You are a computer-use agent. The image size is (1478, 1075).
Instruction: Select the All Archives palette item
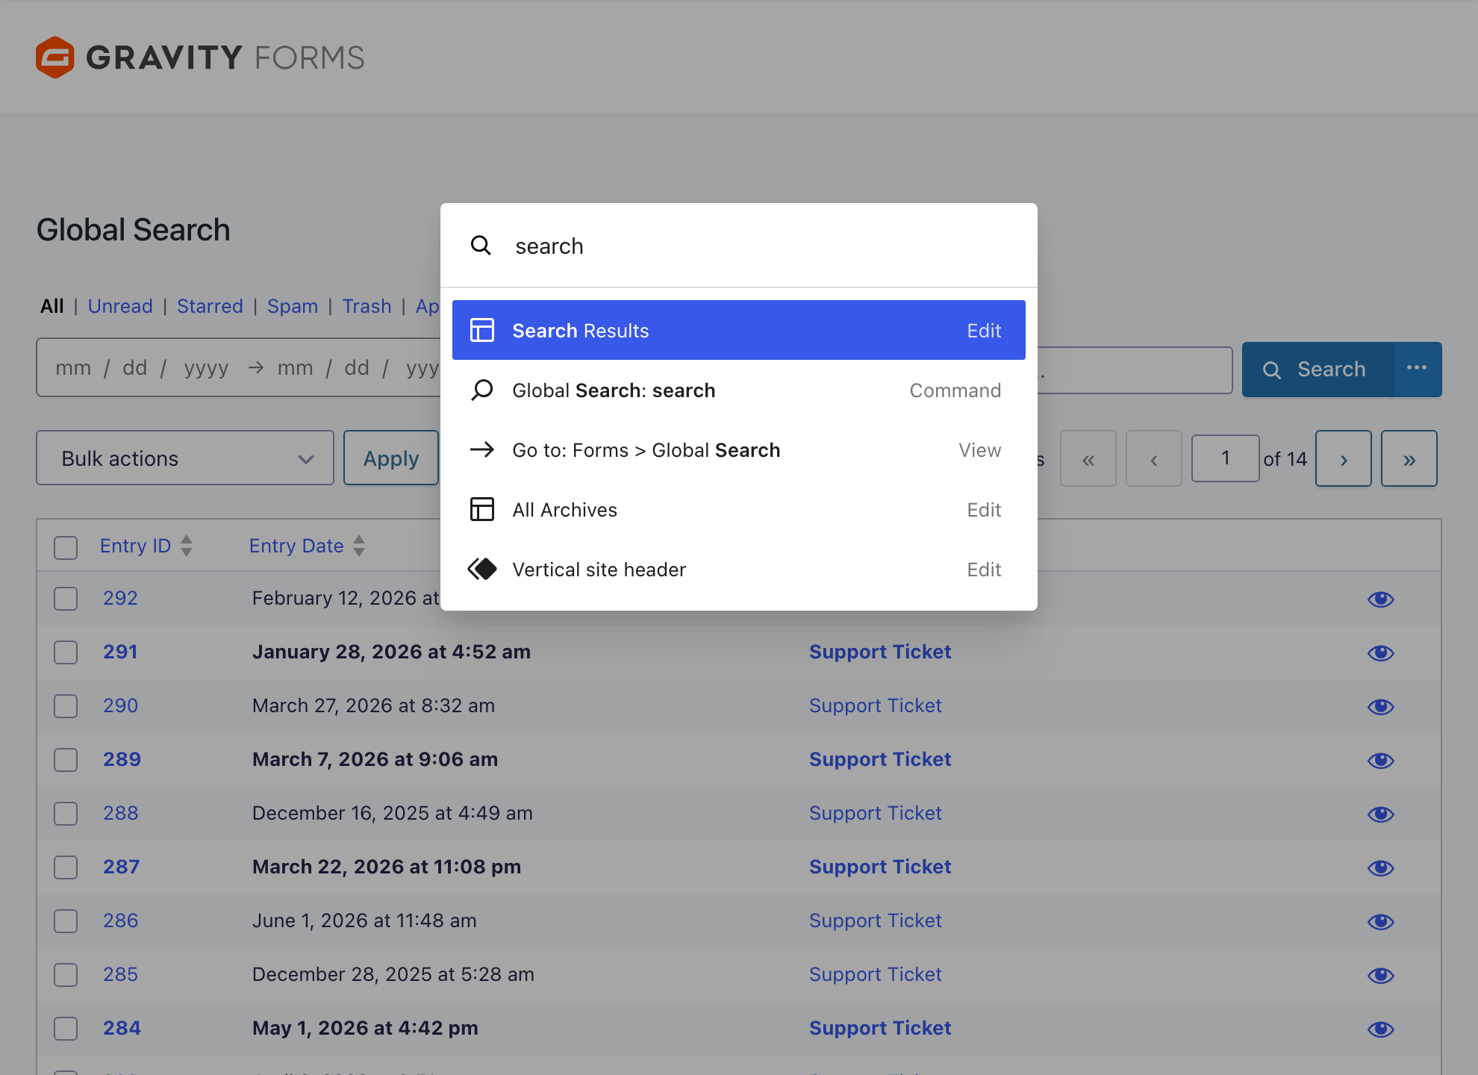click(x=739, y=509)
